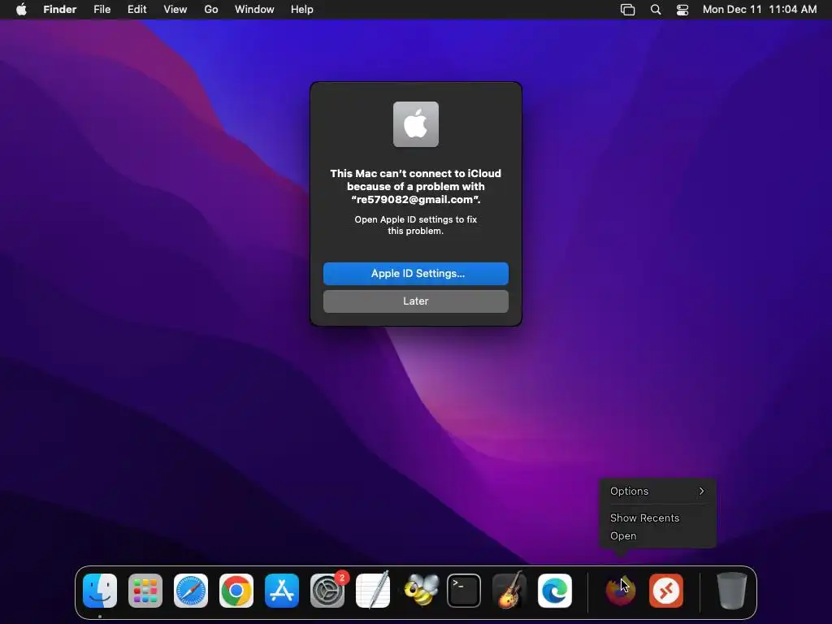The height and width of the screenshot is (624, 832).
Task: Open the Help menu
Action: click(302, 10)
